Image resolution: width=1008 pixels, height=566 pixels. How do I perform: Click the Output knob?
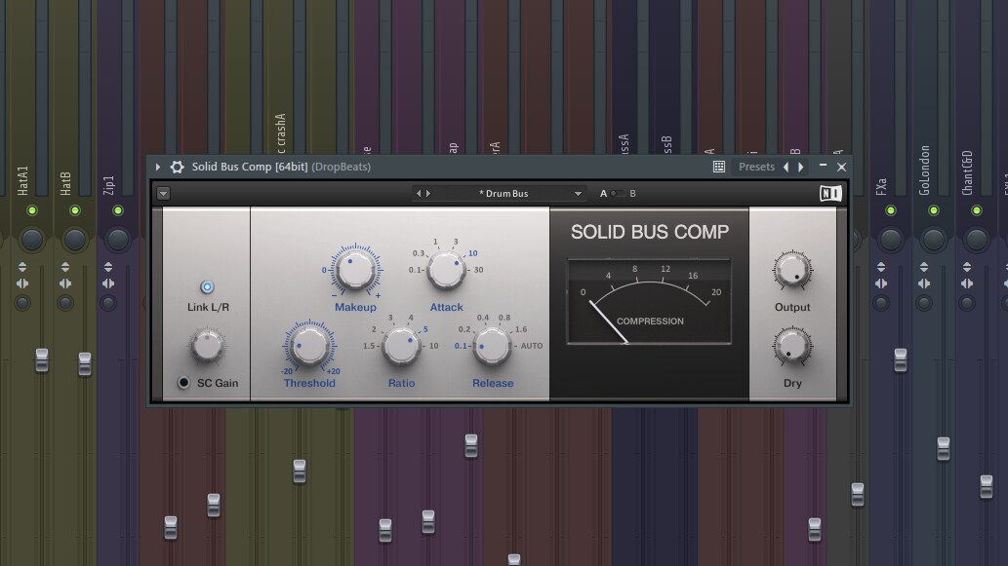(x=792, y=270)
